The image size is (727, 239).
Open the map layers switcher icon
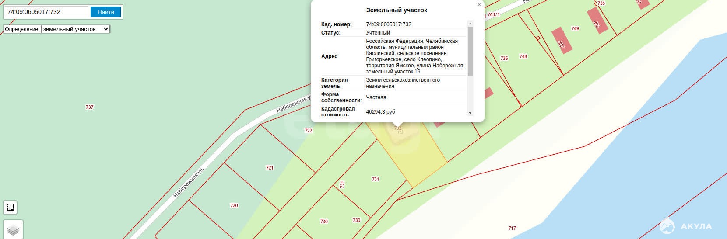pyautogui.click(x=13, y=230)
